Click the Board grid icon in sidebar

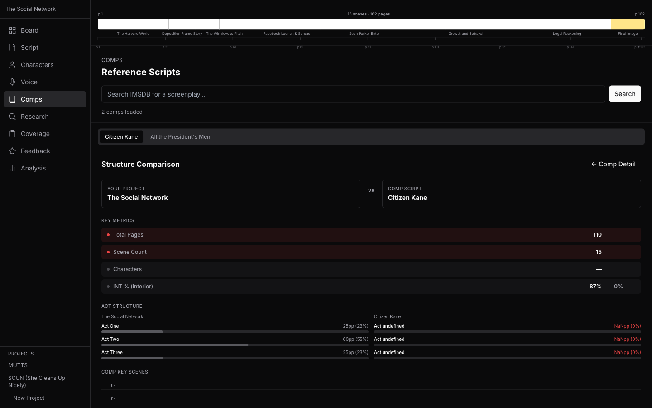pos(12,30)
